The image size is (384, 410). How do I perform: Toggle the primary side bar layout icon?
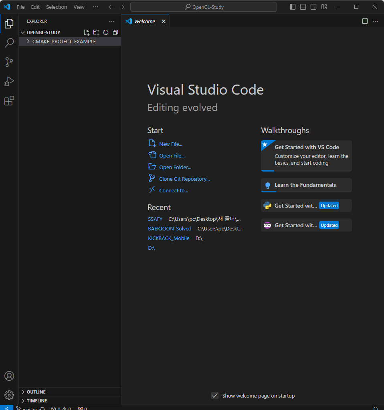[293, 7]
